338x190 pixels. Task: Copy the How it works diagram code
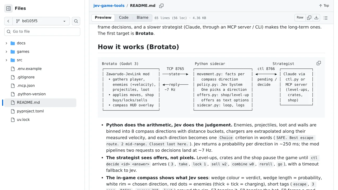point(319,63)
